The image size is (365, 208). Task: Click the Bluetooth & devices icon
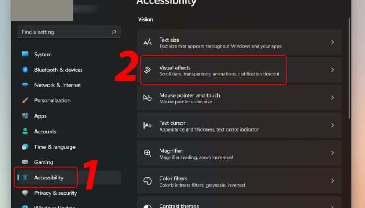point(25,70)
